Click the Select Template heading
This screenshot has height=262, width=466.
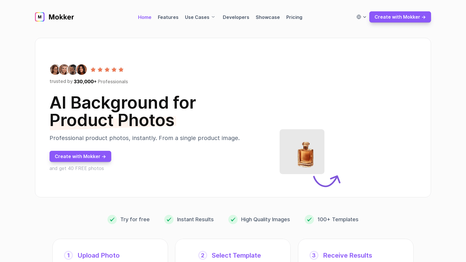pyautogui.click(x=236, y=255)
